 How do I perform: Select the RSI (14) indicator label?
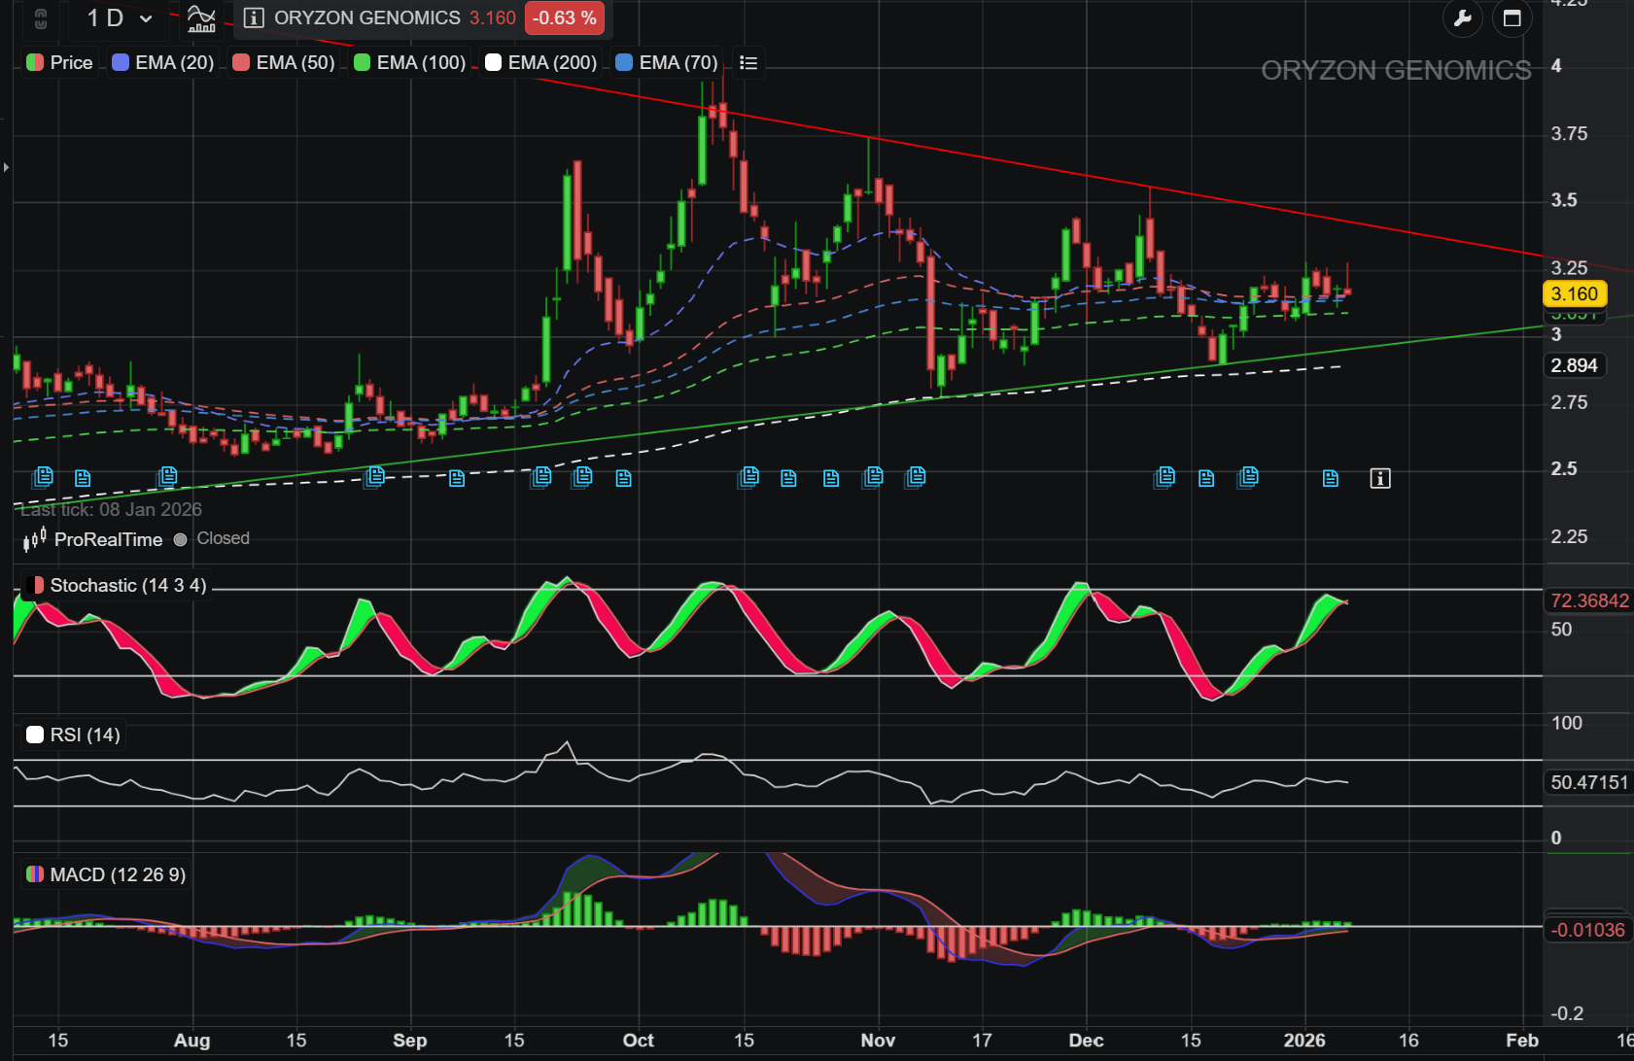(74, 736)
